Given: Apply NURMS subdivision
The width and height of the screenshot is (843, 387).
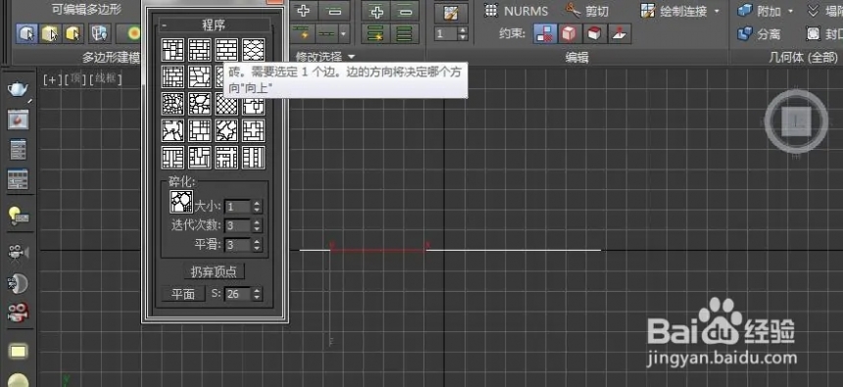Looking at the screenshot, I should [x=516, y=10].
